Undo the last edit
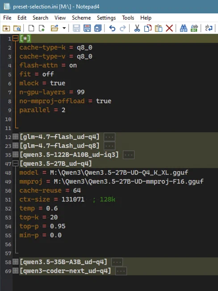 [112, 29]
